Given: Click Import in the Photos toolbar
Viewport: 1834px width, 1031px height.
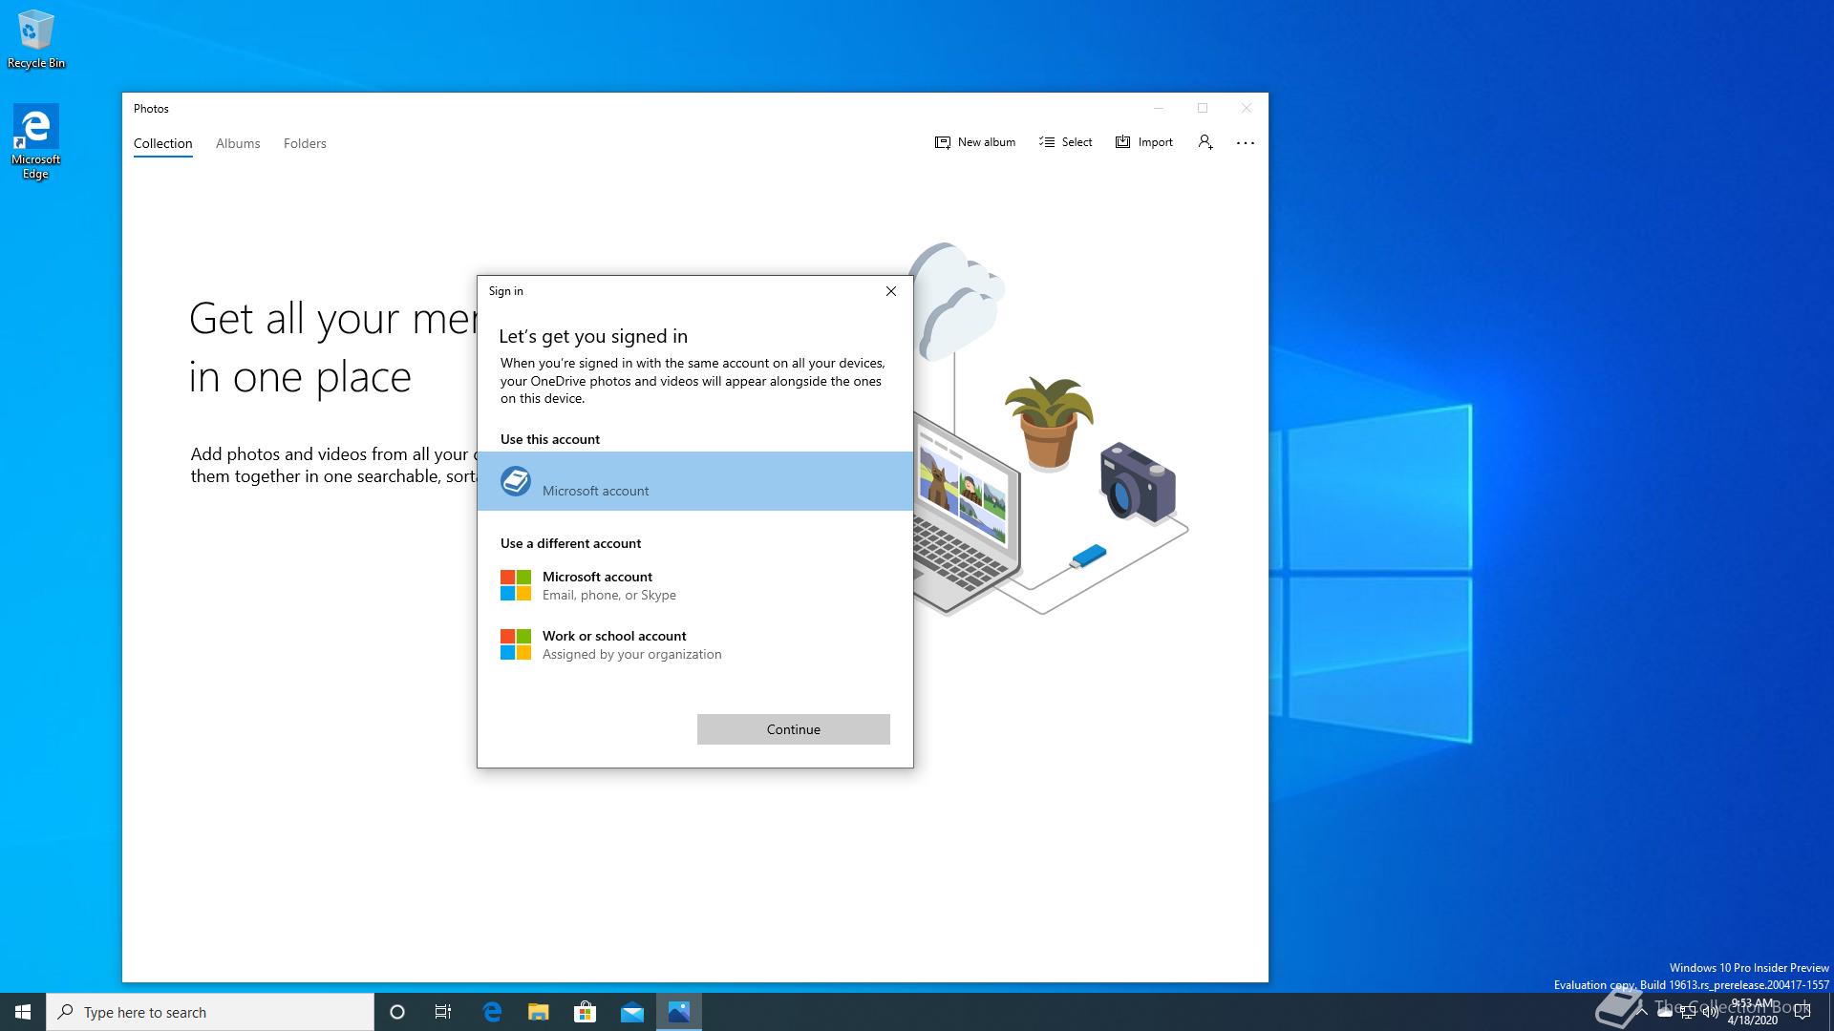Looking at the screenshot, I should tap(1143, 142).
